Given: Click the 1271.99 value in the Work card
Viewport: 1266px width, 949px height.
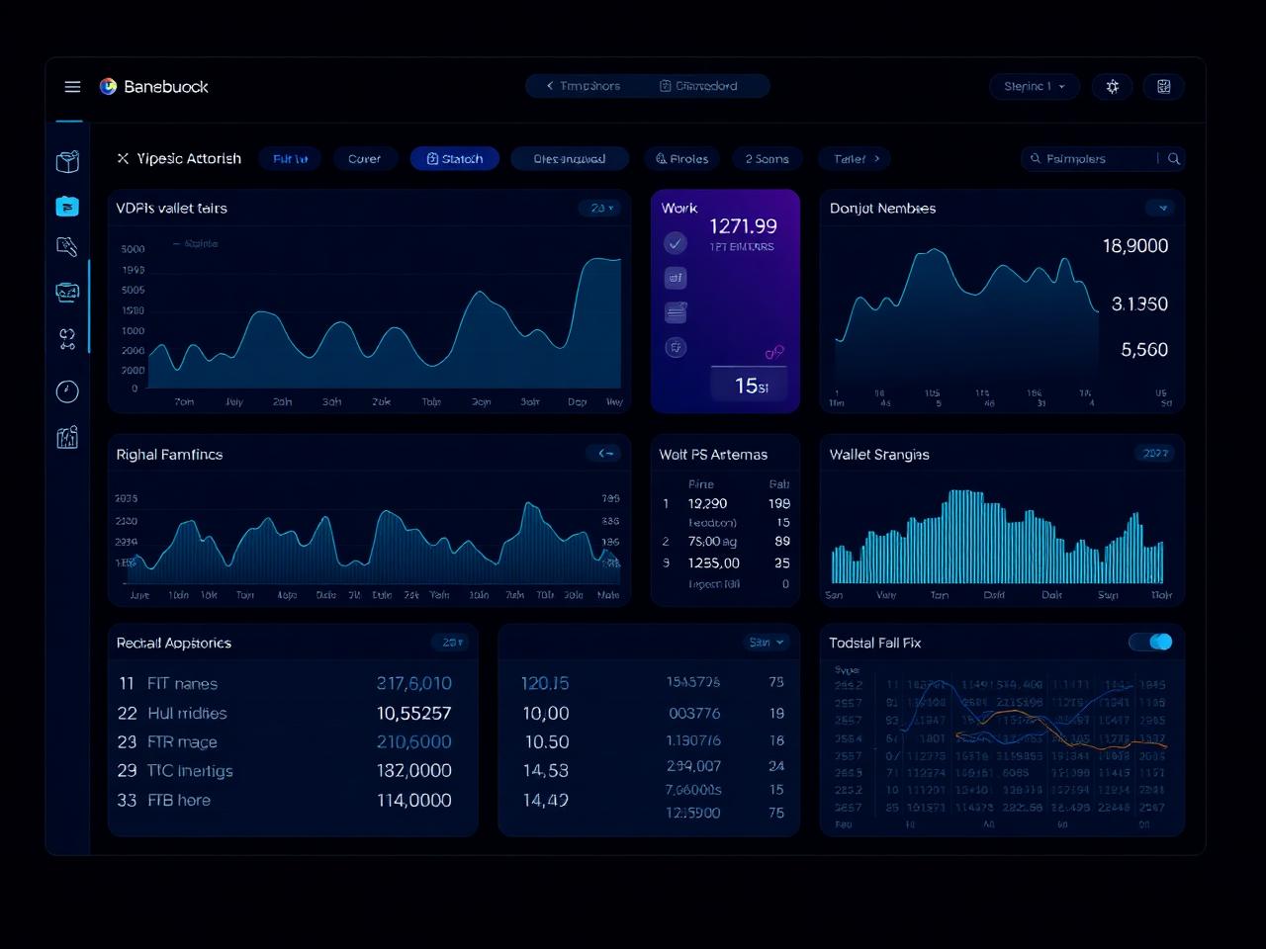Looking at the screenshot, I should coord(743,226).
